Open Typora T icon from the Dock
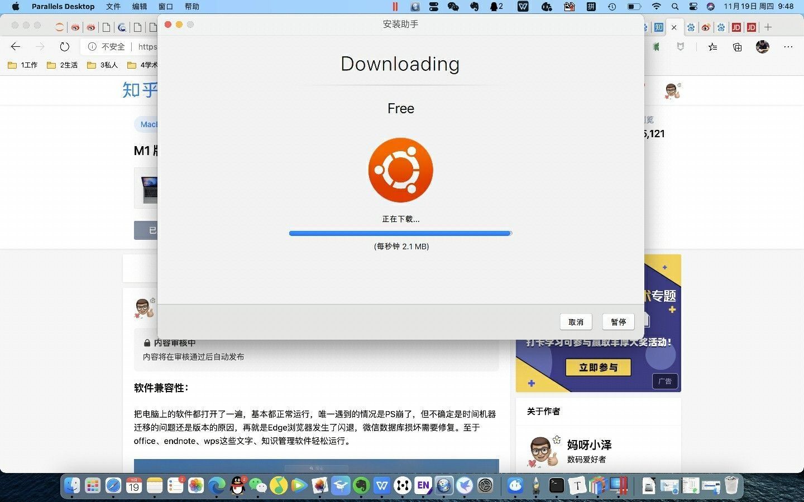The image size is (804, 502). 577,486
